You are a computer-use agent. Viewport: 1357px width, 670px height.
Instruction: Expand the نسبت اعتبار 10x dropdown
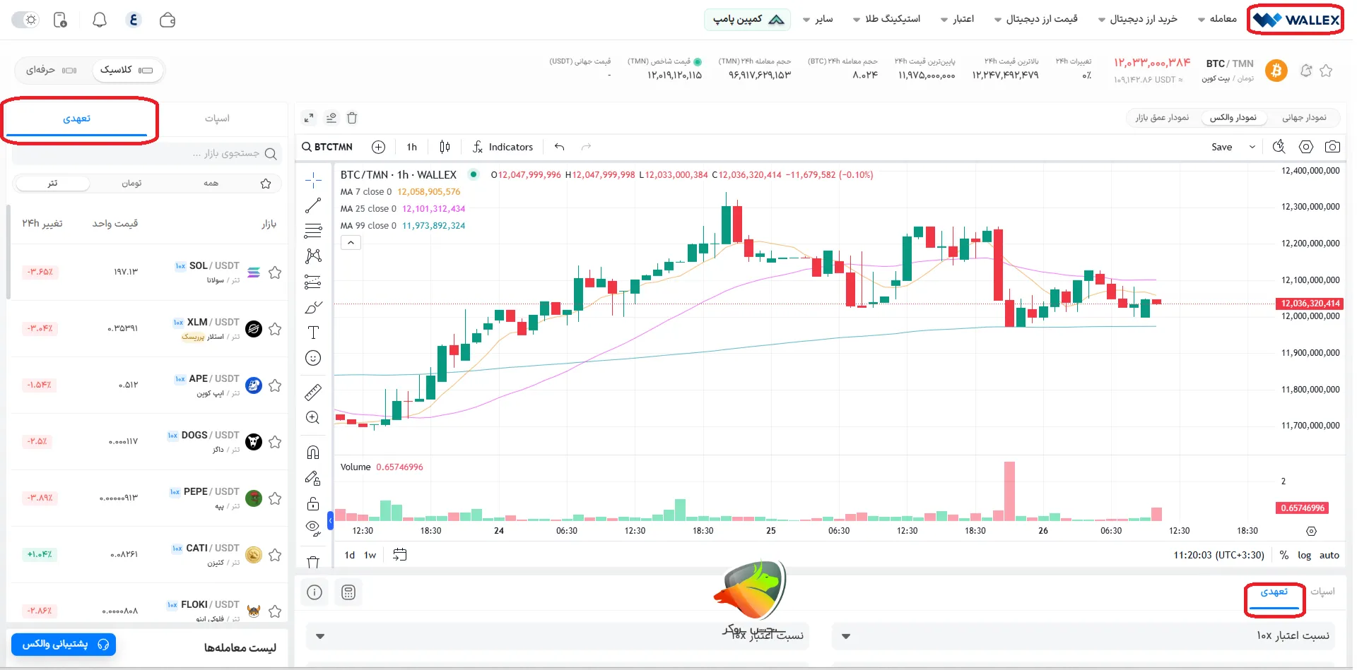[x=845, y=635]
